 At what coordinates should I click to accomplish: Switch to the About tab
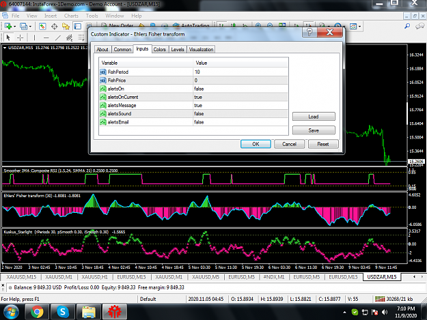coord(102,49)
